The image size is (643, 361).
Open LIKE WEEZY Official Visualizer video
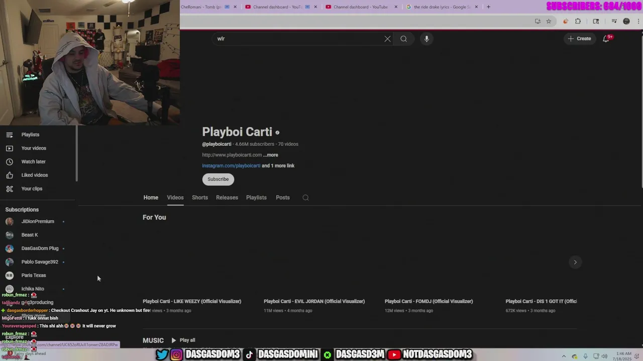(x=192, y=301)
